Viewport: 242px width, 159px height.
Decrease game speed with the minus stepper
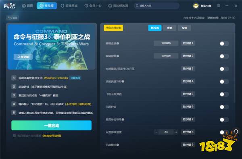tap(156, 132)
